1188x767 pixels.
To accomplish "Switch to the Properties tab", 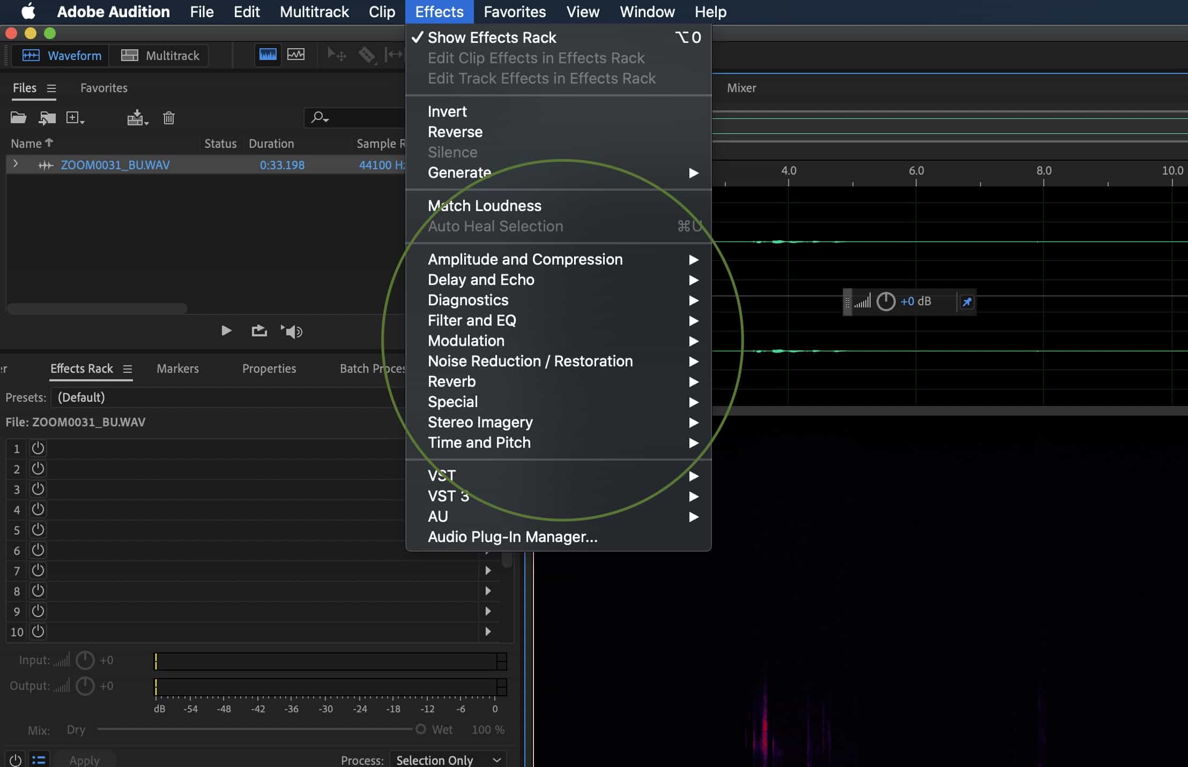I will pos(269,369).
